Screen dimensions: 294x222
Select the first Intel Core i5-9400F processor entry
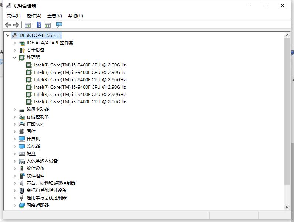coord(80,65)
